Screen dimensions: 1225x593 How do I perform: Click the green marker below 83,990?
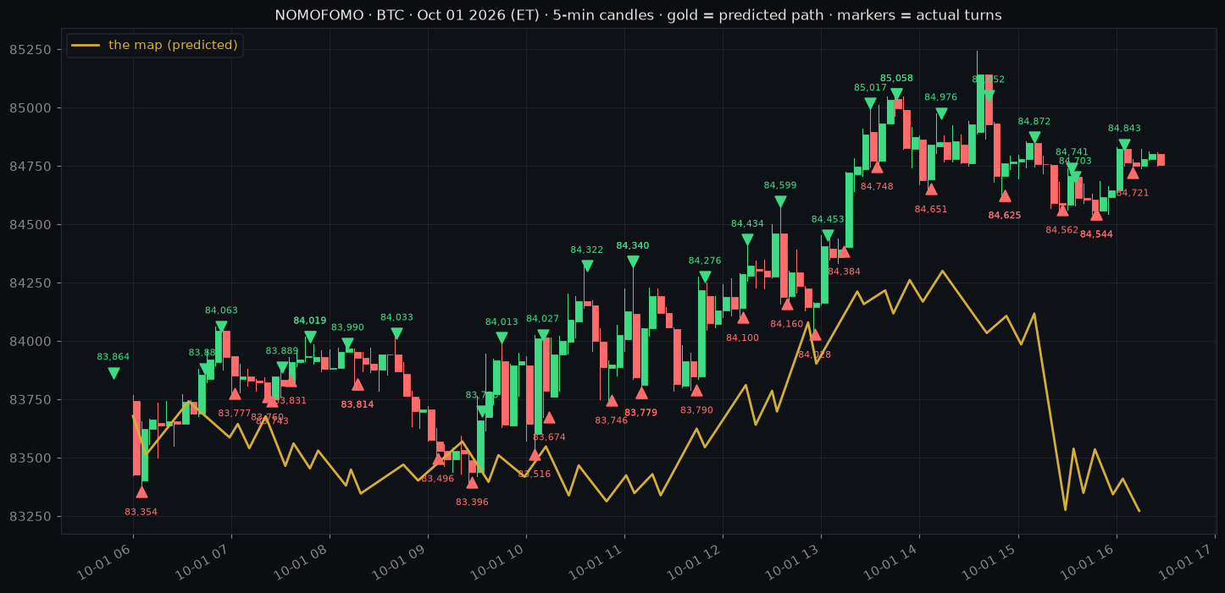(347, 343)
